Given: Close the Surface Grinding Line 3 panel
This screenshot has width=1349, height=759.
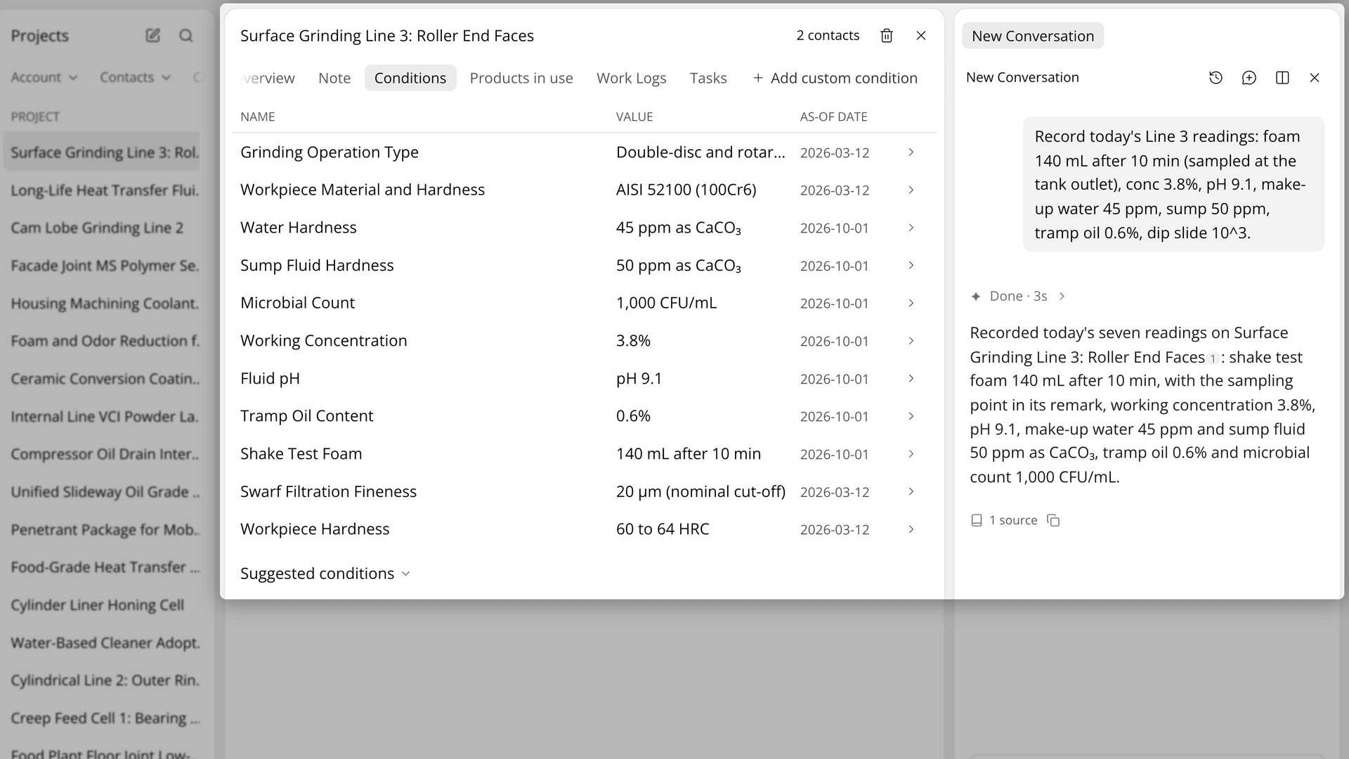Looking at the screenshot, I should point(921,36).
